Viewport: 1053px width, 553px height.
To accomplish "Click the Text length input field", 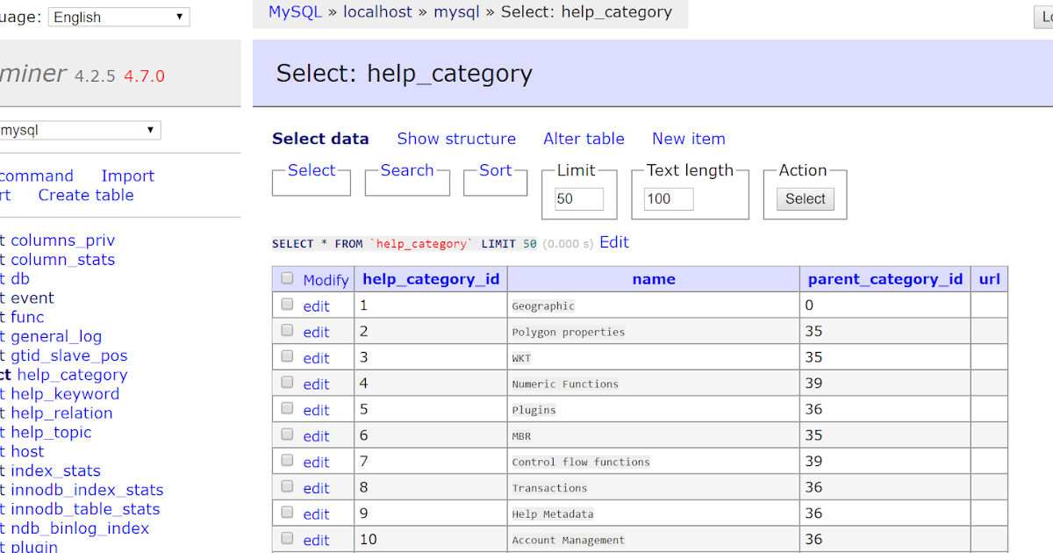I will (x=667, y=198).
